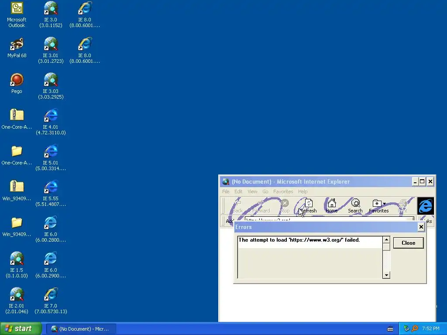Open IE 2.01 (2.01.046) shortcut
The width and height of the screenshot is (447, 335).
17,301
